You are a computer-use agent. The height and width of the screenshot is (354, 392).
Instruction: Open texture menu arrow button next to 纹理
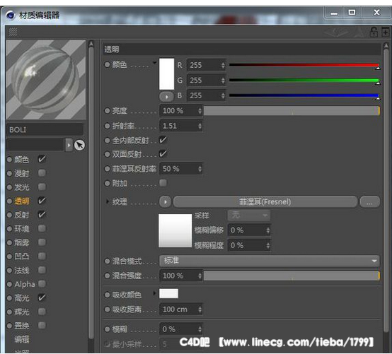pos(166,201)
